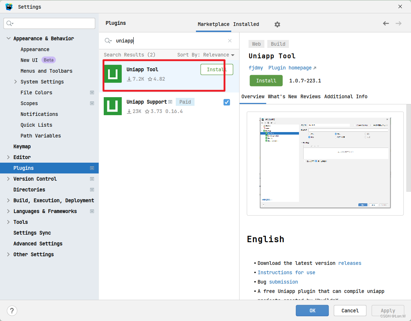The image size is (411, 321).
Task: Open the Bug submission link
Action: [283, 282]
